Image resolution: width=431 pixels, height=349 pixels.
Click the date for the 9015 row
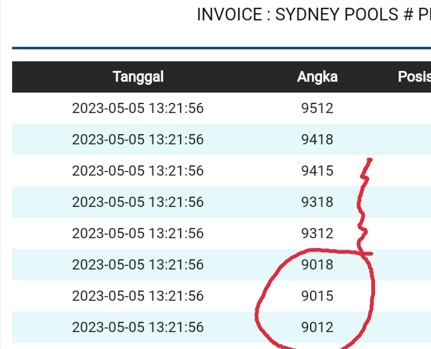coord(138,296)
